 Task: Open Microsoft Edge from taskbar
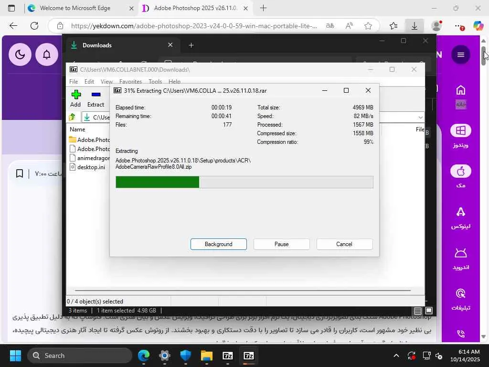tap(144, 356)
